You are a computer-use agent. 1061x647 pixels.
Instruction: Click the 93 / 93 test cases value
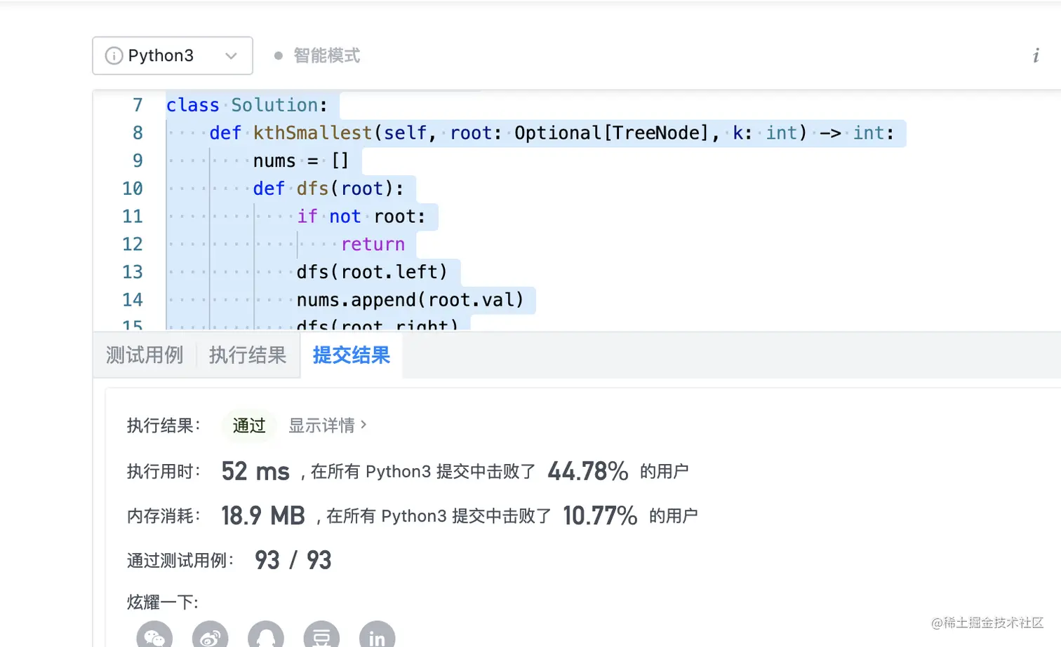click(x=293, y=560)
